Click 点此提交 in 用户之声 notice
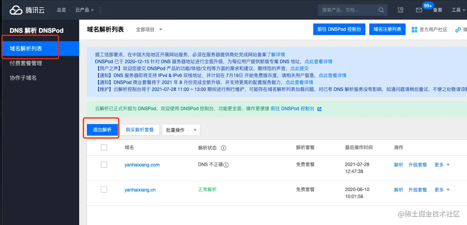 click(x=299, y=69)
